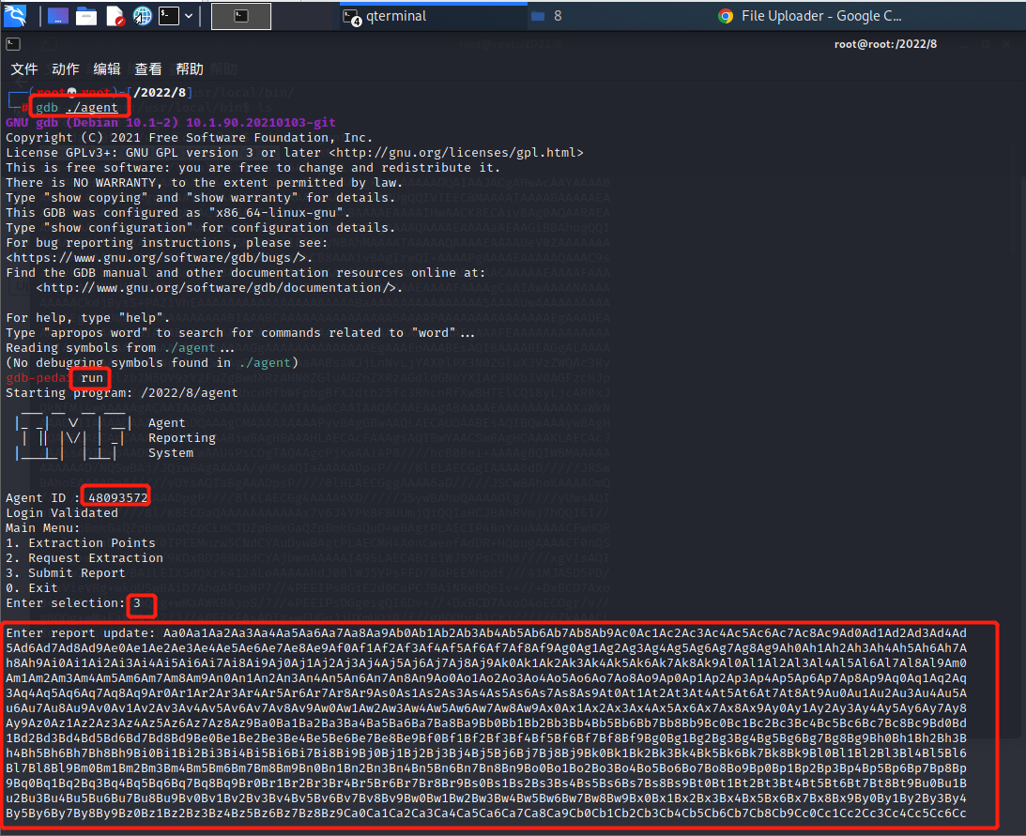Open the 动作 (Actions) menu

pos(66,68)
